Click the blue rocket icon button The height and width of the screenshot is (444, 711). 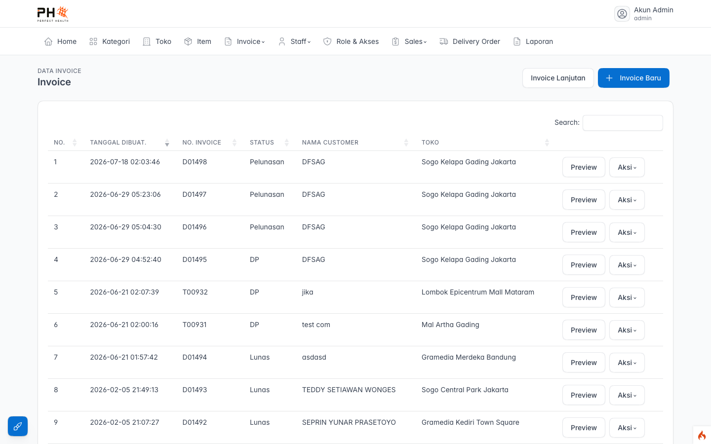[18, 426]
